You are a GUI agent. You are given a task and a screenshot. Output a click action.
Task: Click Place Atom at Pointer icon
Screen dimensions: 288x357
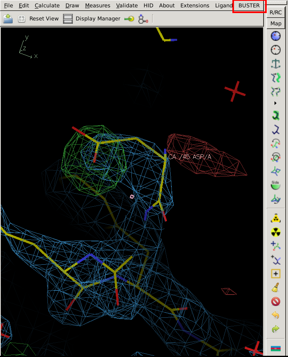pos(276,274)
